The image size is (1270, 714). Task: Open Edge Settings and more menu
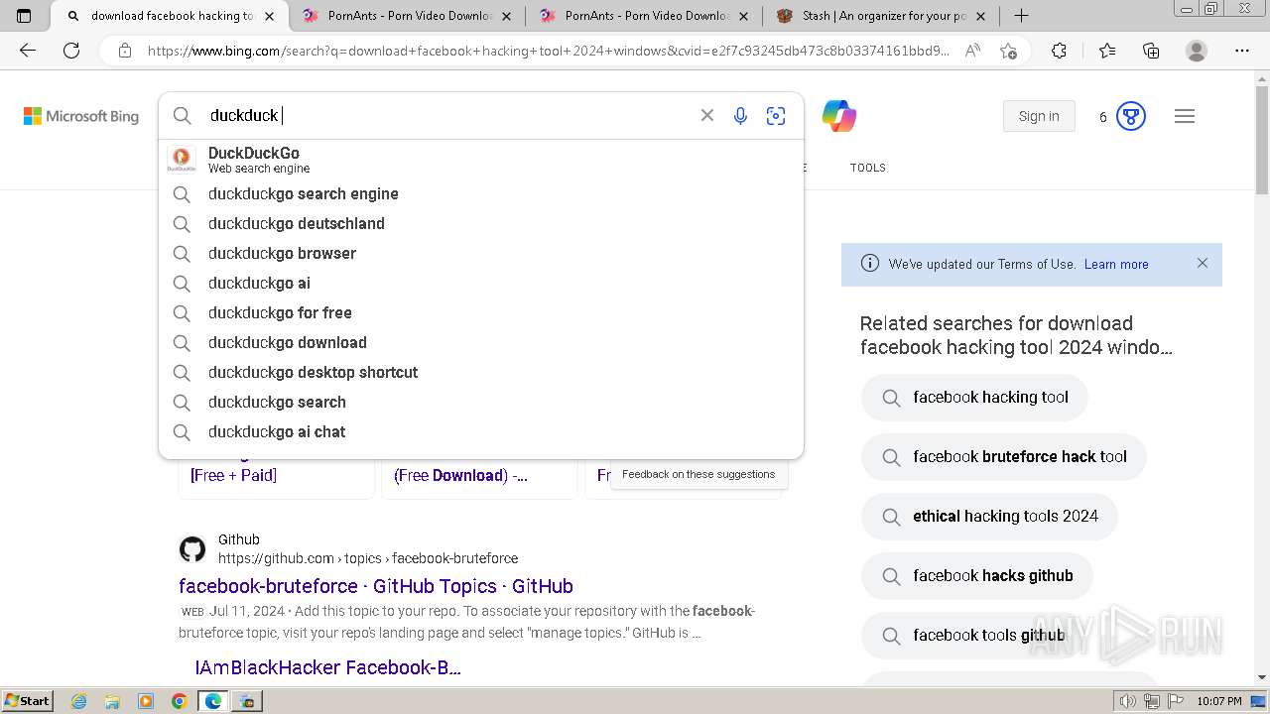[x=1242, y=51]
